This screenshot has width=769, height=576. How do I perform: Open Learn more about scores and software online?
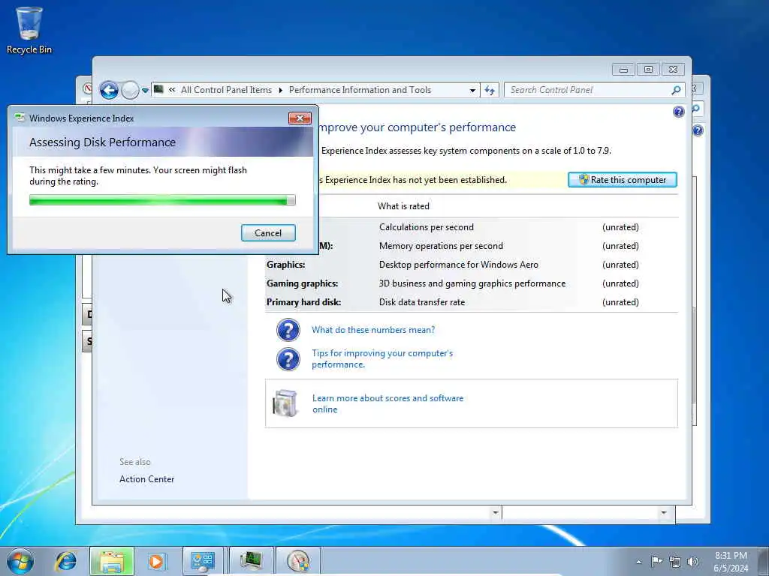pos(388,403)
